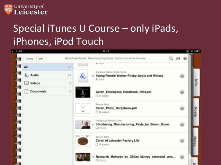Screen dimensions: 221x165
Task: Click the half-played dot beside Introducing_Manufacturing_Pasts
Action: [93, 124]
